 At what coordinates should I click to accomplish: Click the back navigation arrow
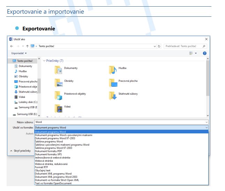12,46
